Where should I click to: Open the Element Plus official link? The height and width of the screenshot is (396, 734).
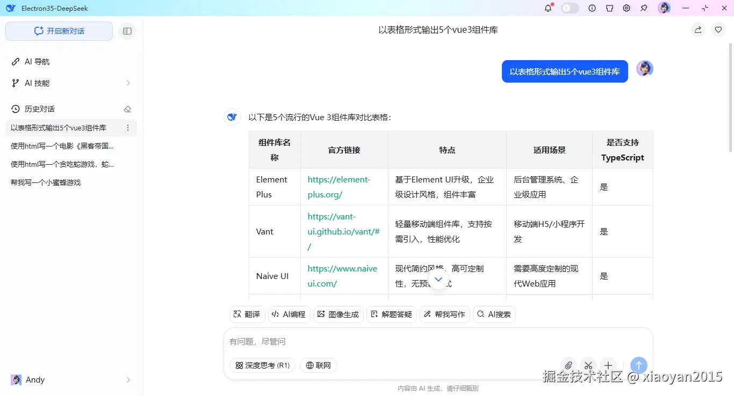coord(339,187)
